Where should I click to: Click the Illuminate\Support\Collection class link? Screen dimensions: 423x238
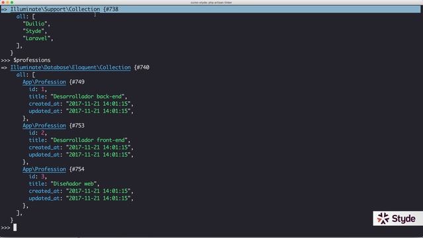[x=56, y=9]
